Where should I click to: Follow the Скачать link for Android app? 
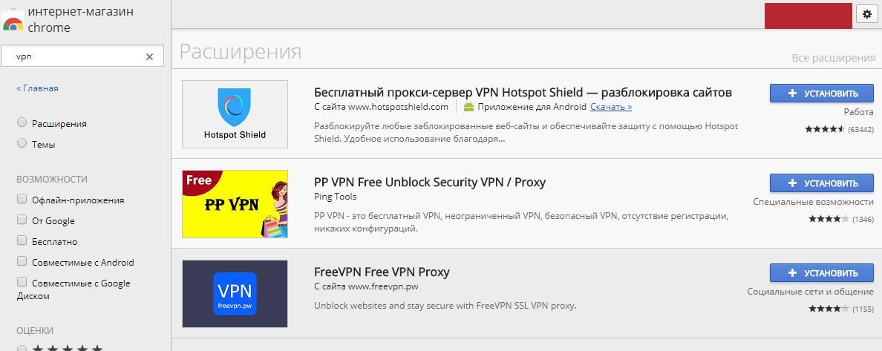611,107
